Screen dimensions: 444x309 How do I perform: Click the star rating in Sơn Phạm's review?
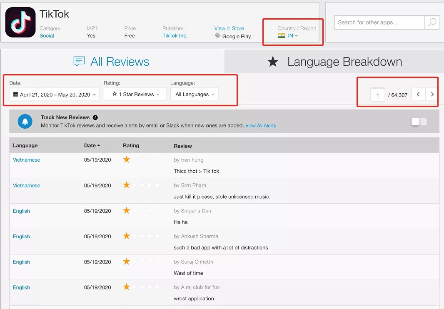[141, 185]
